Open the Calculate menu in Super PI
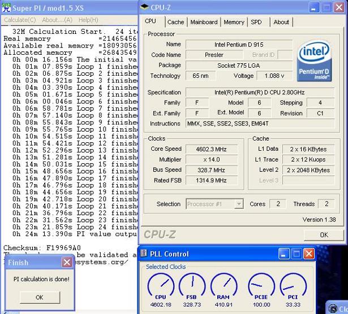Screen dimensions: 348x314 coord(20,20)
